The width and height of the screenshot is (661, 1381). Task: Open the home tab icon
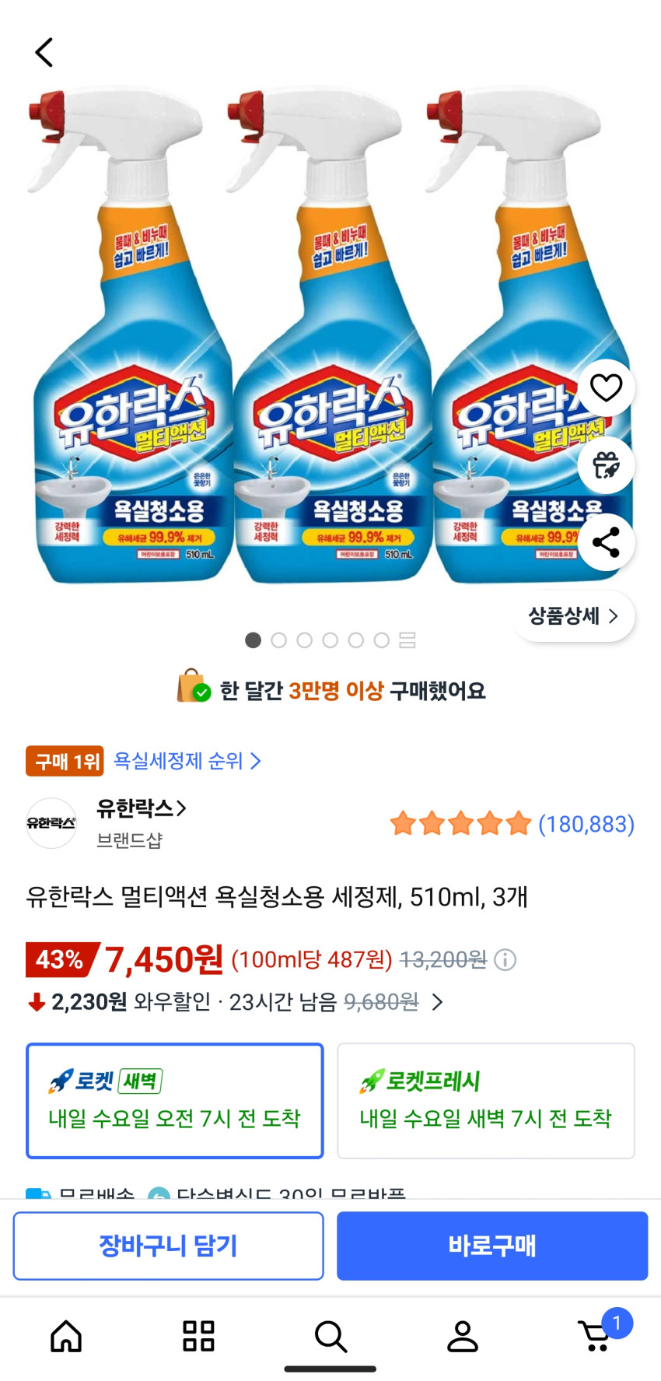click(x=66, y=1336)
